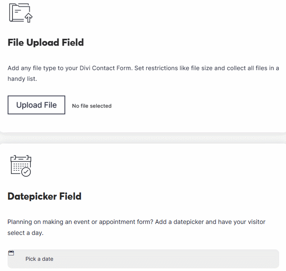The width and height of the screenshot is (286, 271).
Task: Click the upward arrow on the folder icon
Action: tap(28, 18)
